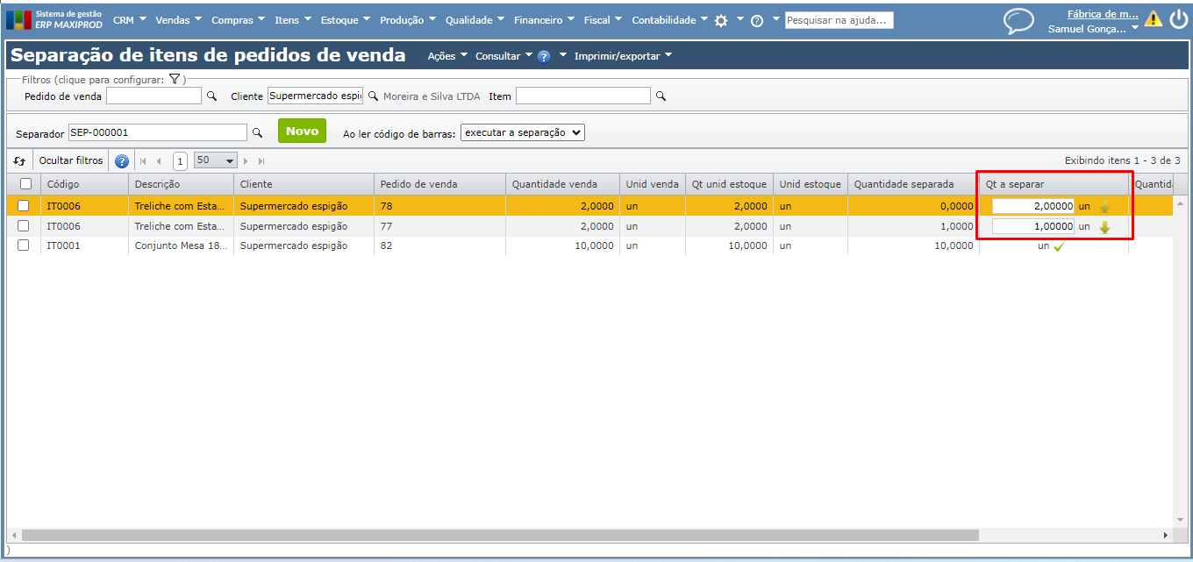1193x562 pixels.
Task: Click 'Conjunto Mesa 18...' description cell
Action: point(181,246)
